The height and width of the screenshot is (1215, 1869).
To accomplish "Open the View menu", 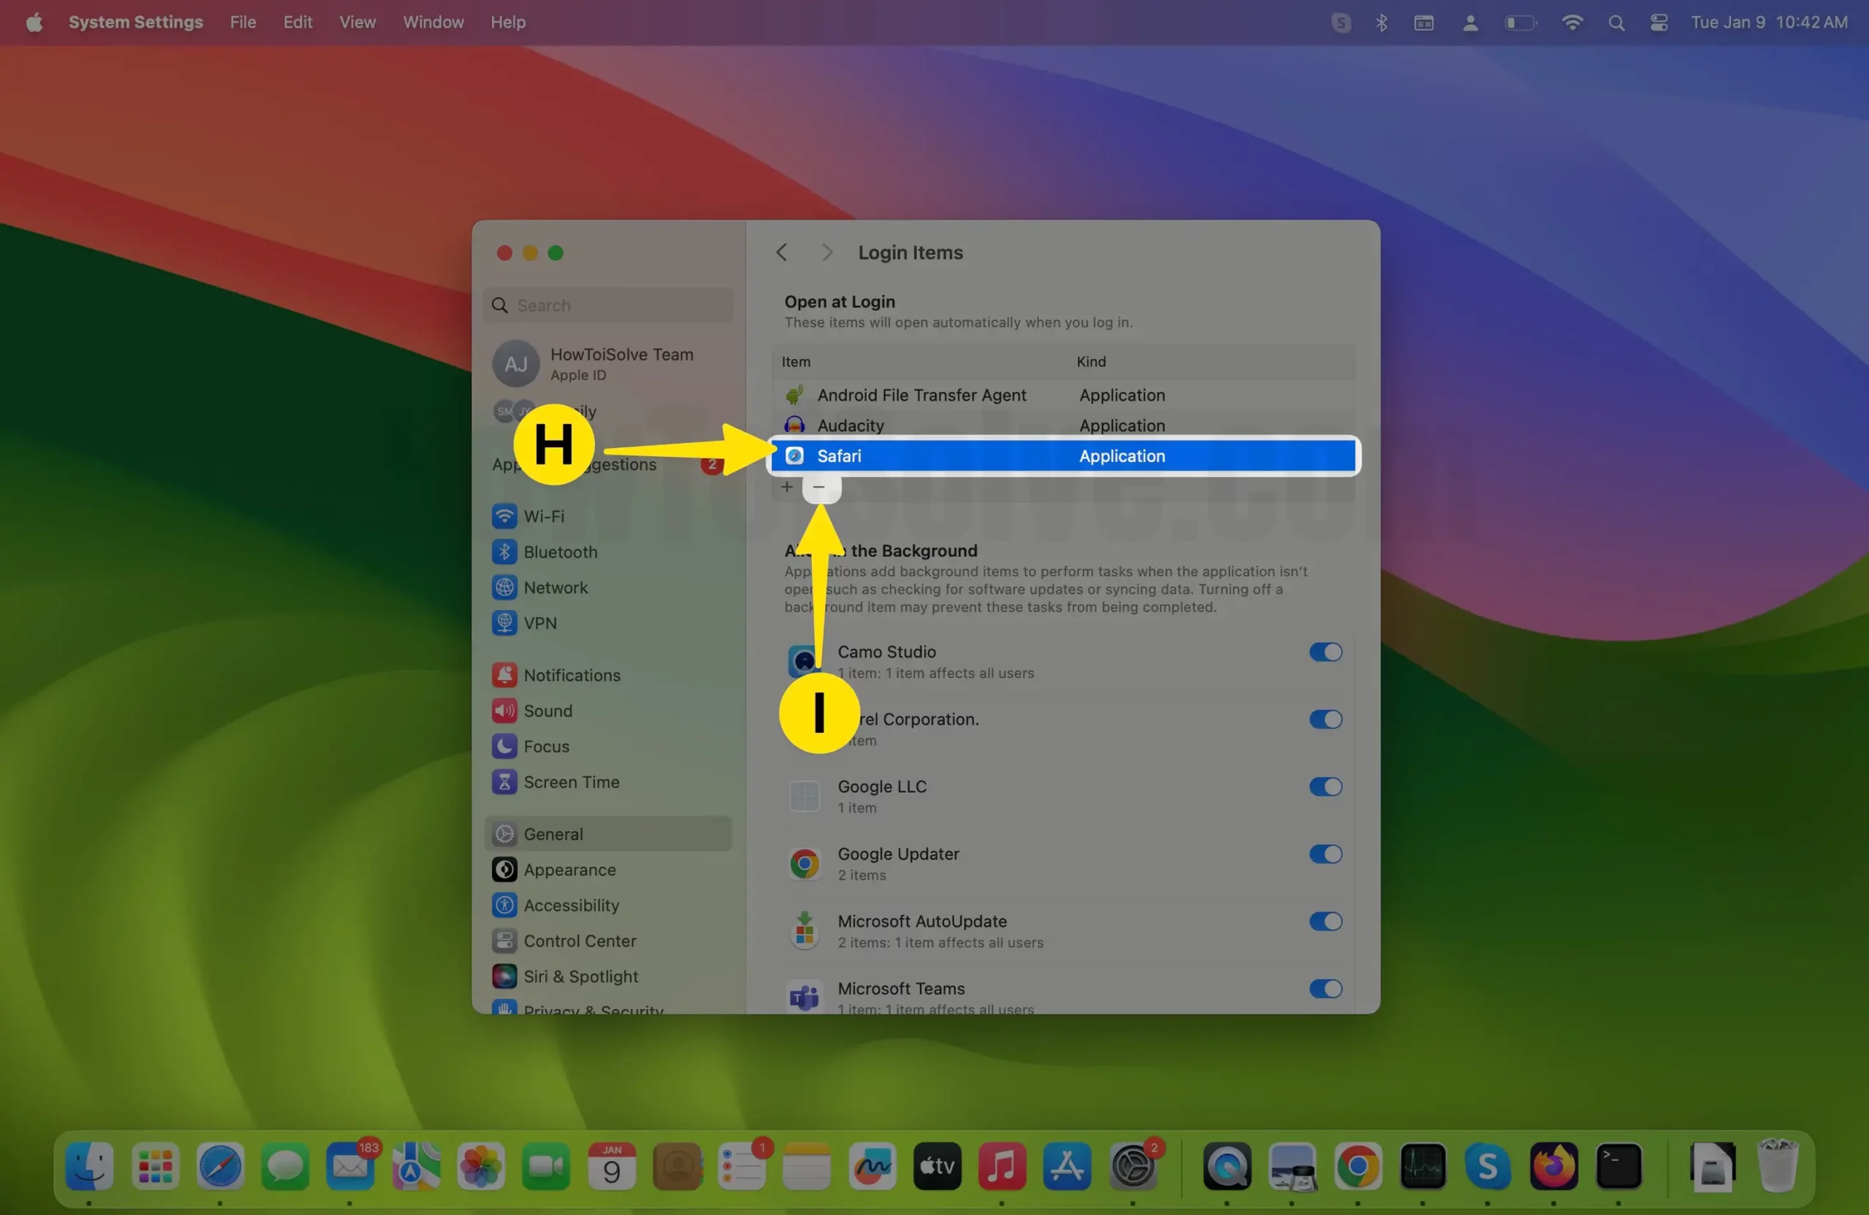I will click(357, 22).
